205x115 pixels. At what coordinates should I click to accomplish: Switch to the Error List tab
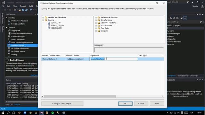(x=9, y=104)
